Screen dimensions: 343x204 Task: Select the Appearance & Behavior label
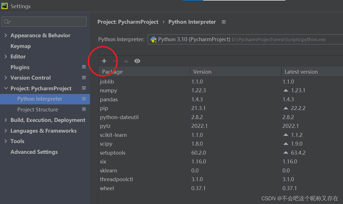pyautogui.click(x=40, y=35)
